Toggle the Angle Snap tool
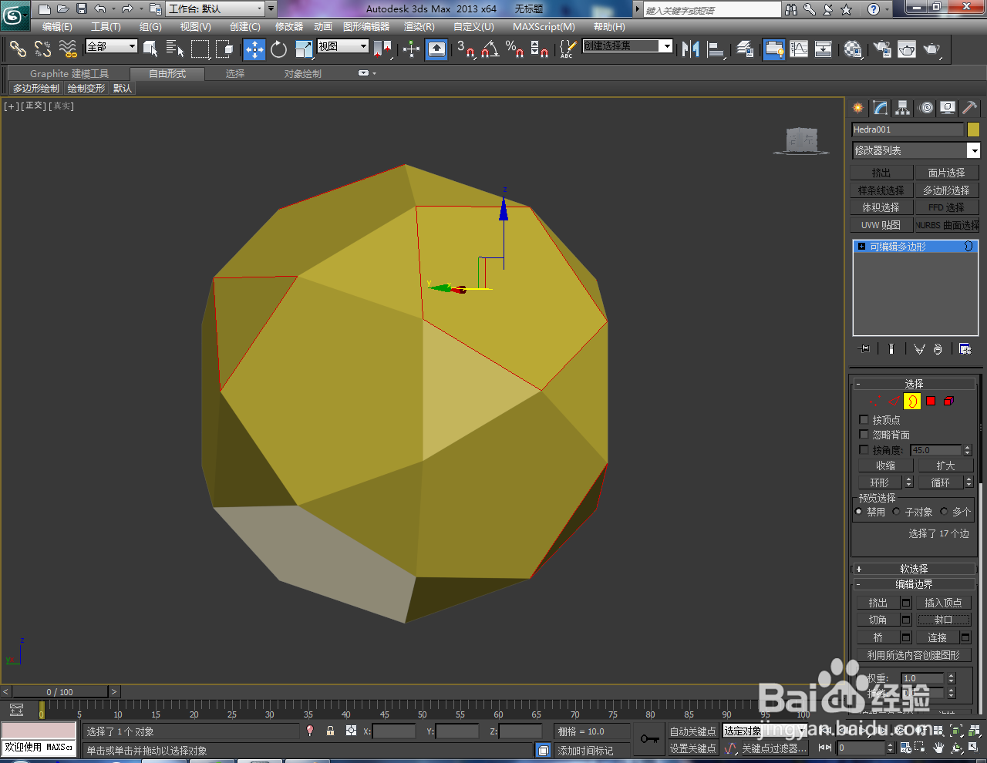Viewport: 987px width, 763px height. click(490, 49)
